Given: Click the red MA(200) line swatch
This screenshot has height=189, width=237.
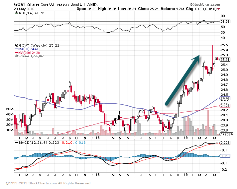Looking at the screenshot, I should pos(16,53).
